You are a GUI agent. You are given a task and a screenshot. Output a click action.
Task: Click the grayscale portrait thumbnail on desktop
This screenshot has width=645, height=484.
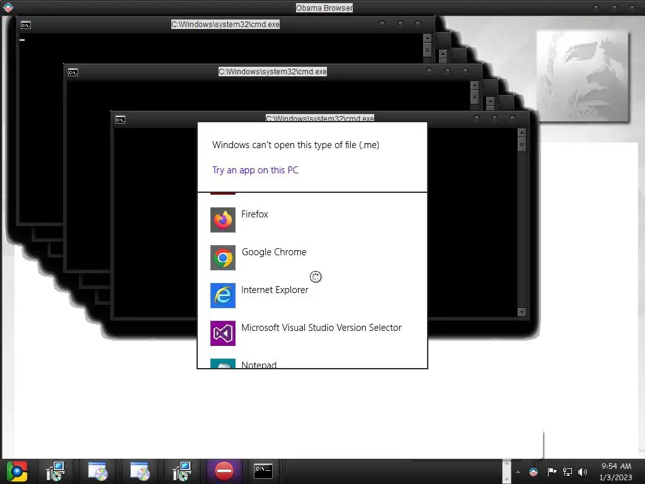pos(583,76)
